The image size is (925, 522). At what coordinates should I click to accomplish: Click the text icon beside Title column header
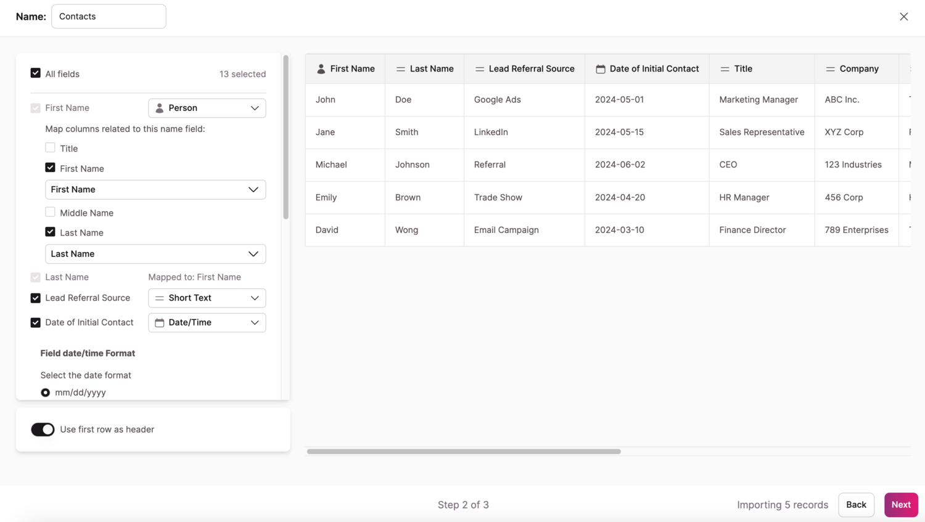725,69
